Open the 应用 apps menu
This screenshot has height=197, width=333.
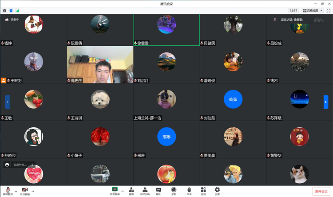tap(203, 191)
